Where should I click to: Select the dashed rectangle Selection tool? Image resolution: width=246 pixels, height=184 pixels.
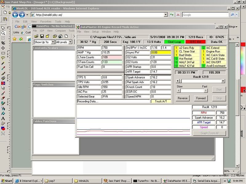coord(3,53)
